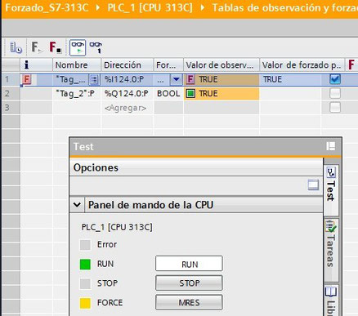
Task: Open the display format dropdown in row 1
Action: pos(177,79)
